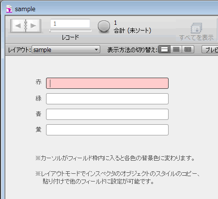Image resolution: width=218 pixels, height=199 pixels.
Task: Go to next record in book icon
Action: click(x=33, y=26)
